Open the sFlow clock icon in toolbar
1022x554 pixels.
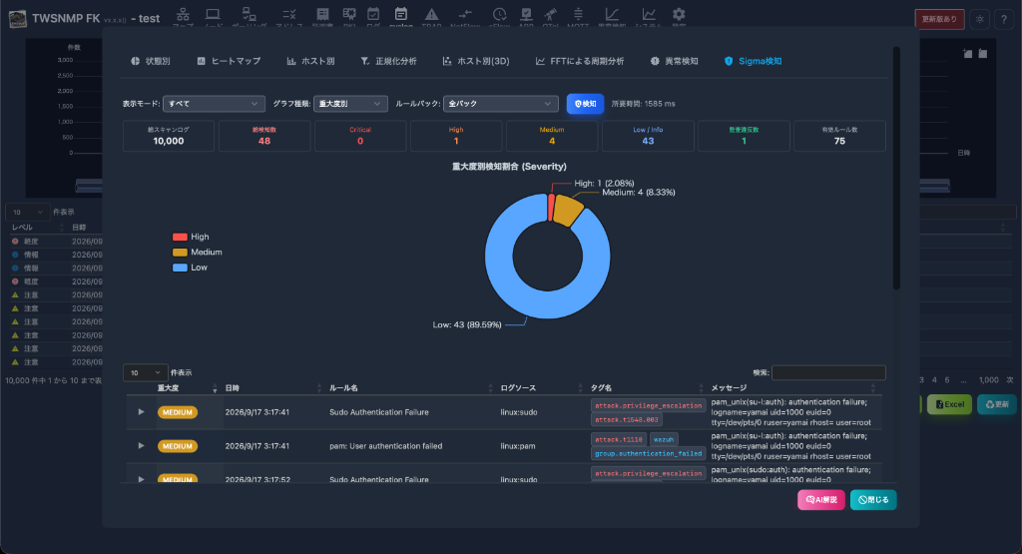pos(499,14)
